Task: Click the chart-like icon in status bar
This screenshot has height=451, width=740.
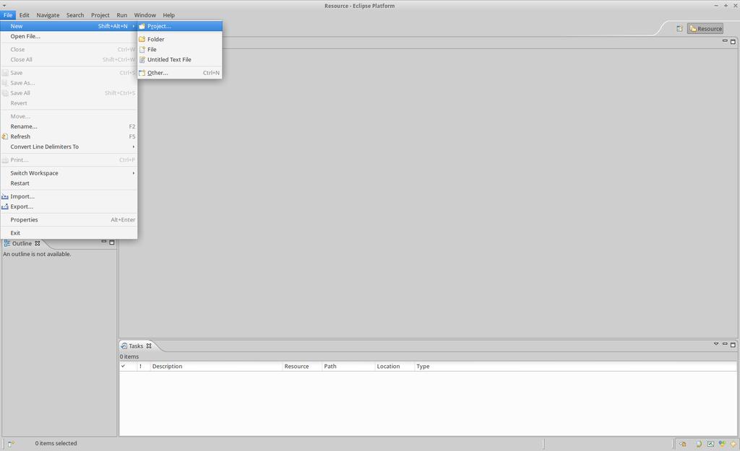Action: coord(710,444)
